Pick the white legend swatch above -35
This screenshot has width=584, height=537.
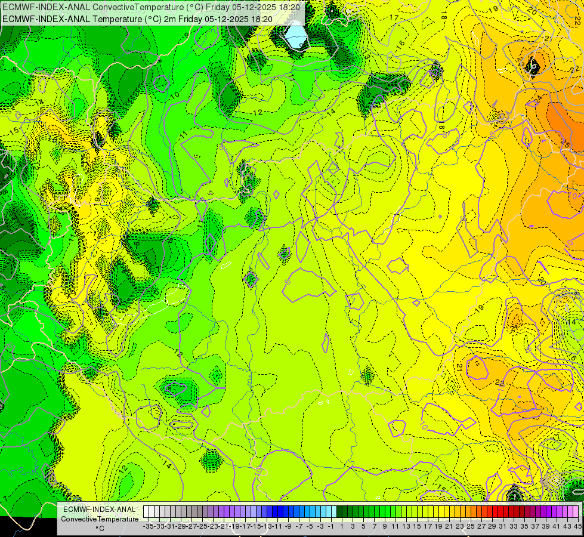(x=146, y=511)
